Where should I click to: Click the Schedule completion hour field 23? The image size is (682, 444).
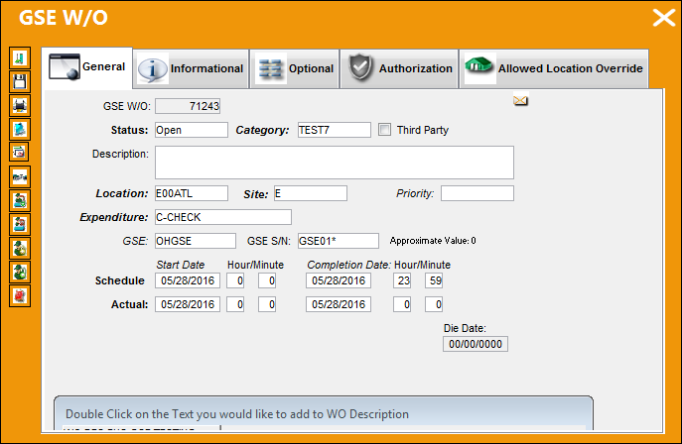pos(402,280)
